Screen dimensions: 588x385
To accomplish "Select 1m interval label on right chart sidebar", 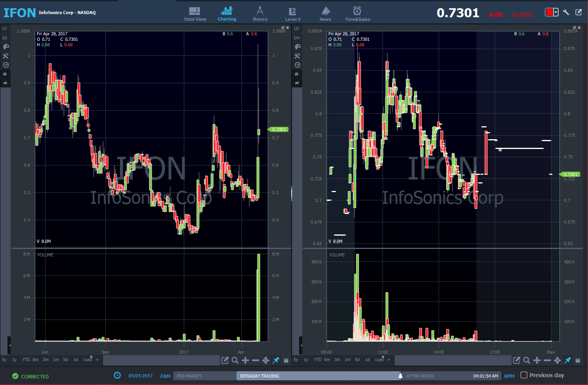I will [x=297, y=38].
